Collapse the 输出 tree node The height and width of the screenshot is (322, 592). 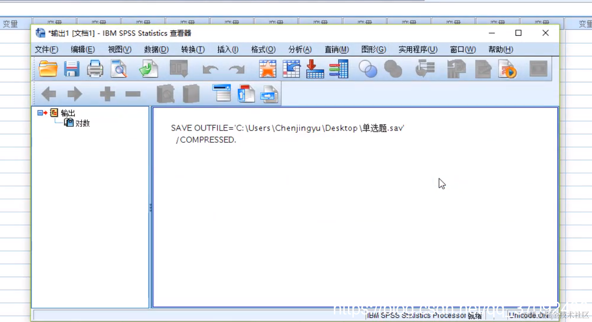coord(40,113)
